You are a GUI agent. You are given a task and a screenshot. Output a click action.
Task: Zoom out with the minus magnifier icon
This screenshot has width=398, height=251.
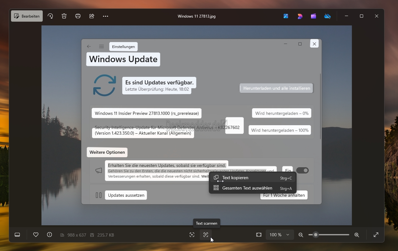coord(301,235)
